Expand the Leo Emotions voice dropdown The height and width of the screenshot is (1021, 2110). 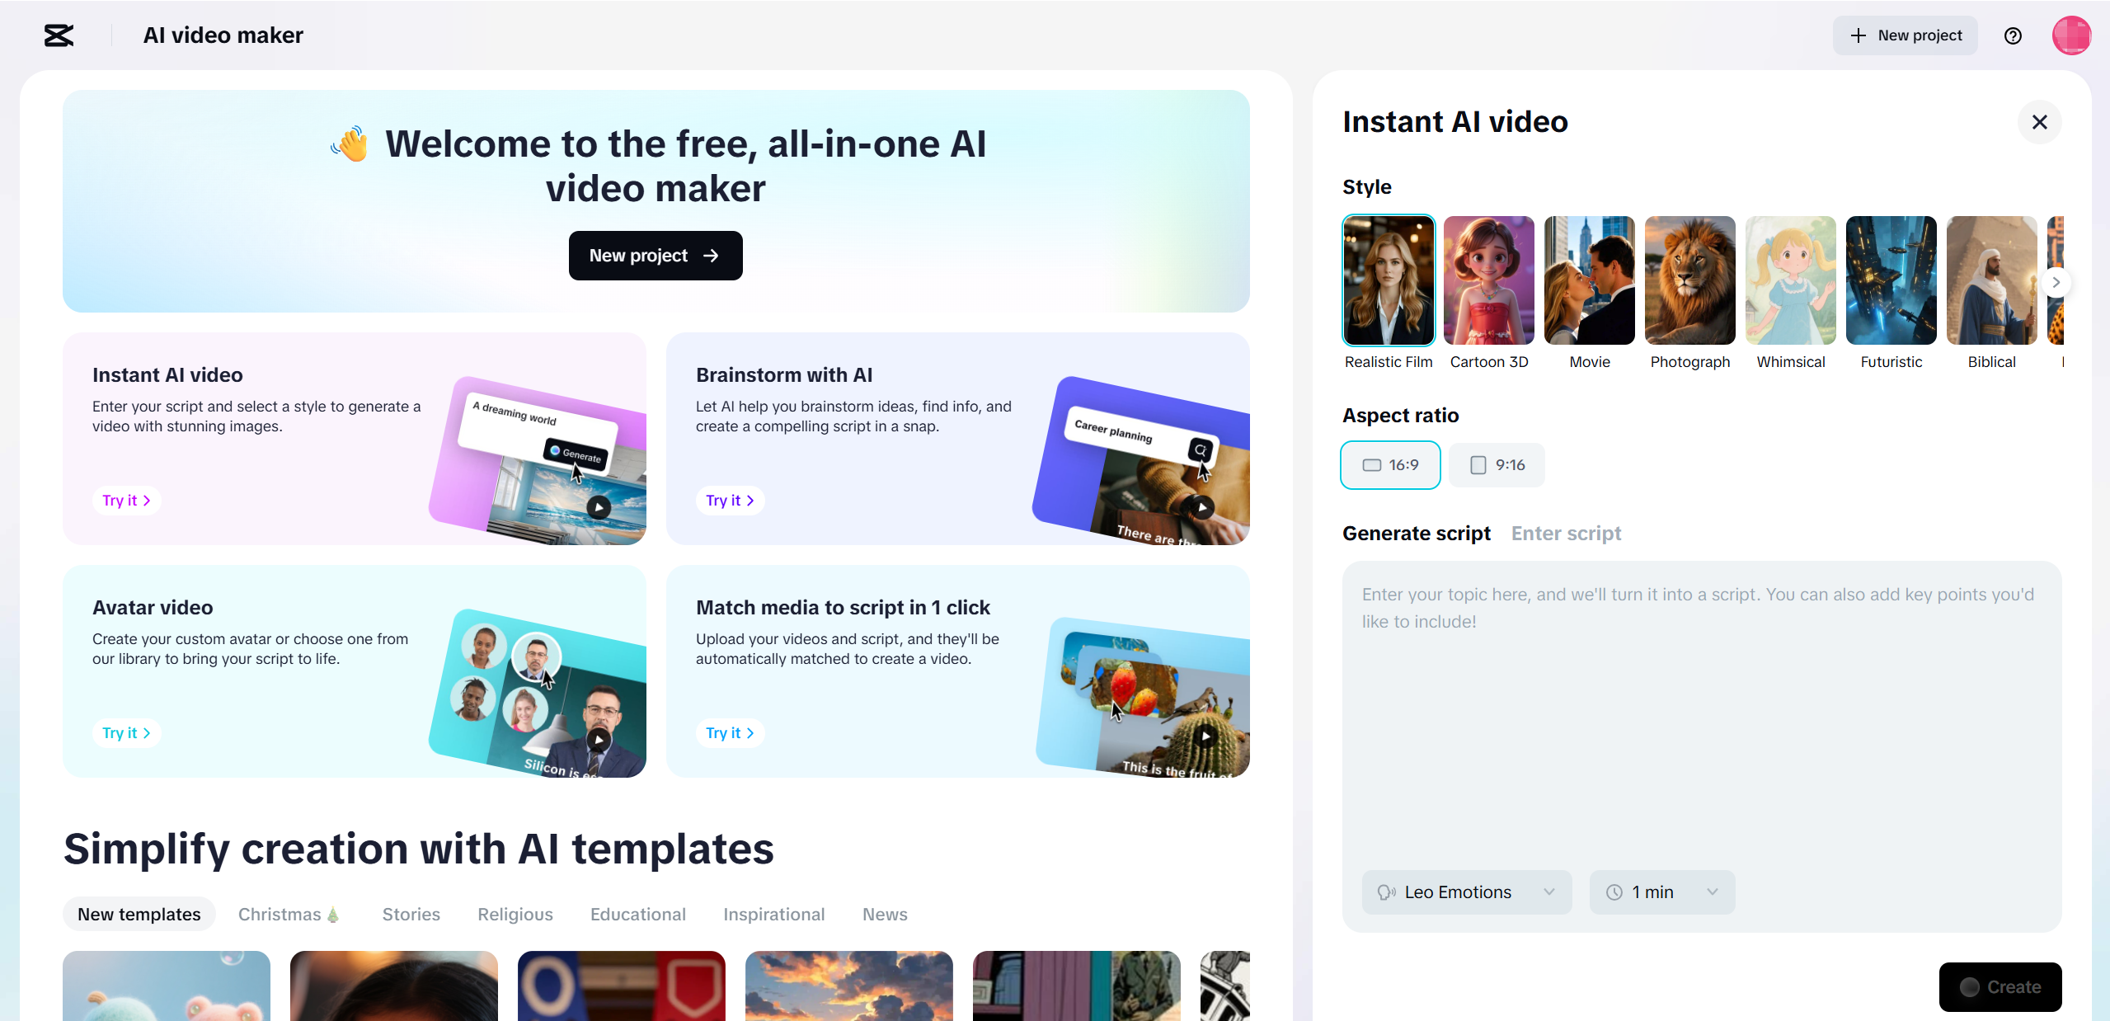tap(1466, 892)
